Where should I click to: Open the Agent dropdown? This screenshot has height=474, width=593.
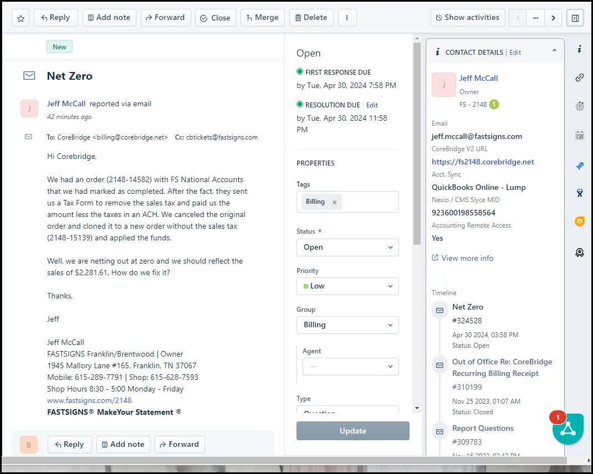pos(351,367)
